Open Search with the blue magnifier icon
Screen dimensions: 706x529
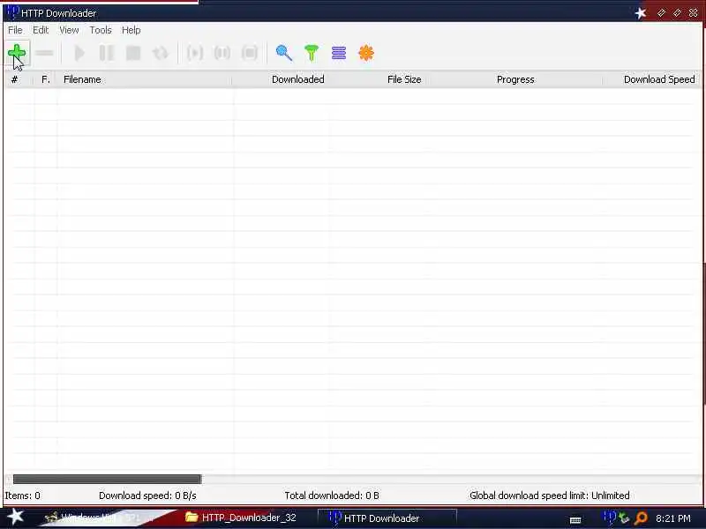pyautogui.click(x=283, y=53)
